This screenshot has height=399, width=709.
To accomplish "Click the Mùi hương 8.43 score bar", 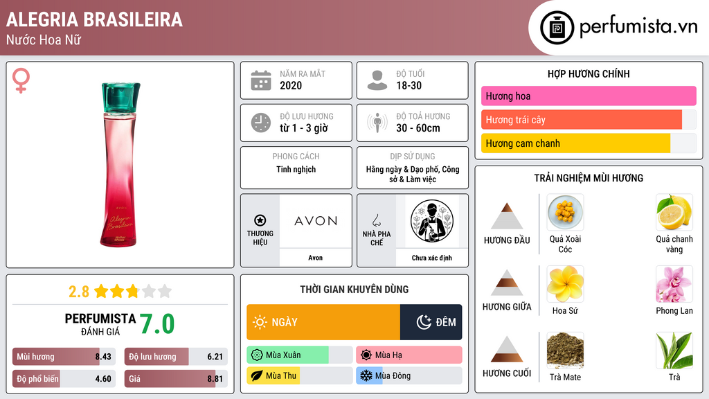I will point(64,357).
